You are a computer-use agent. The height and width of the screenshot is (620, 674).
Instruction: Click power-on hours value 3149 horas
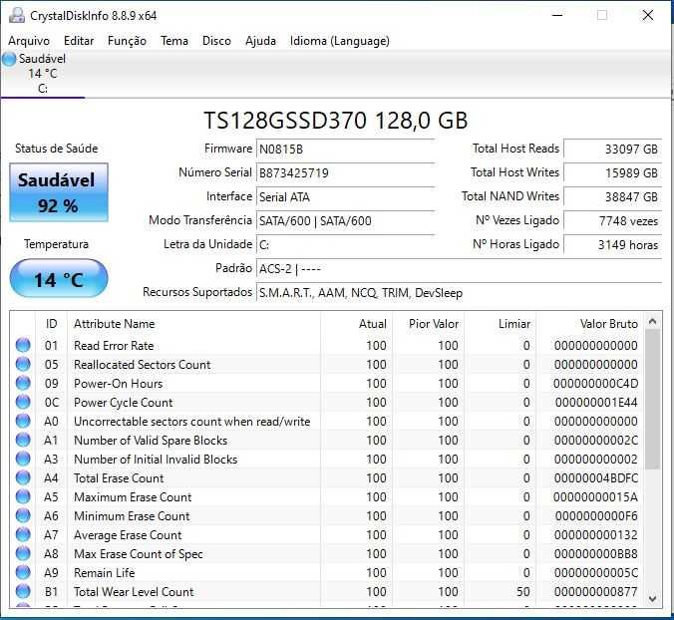click(x=612, y=245)
